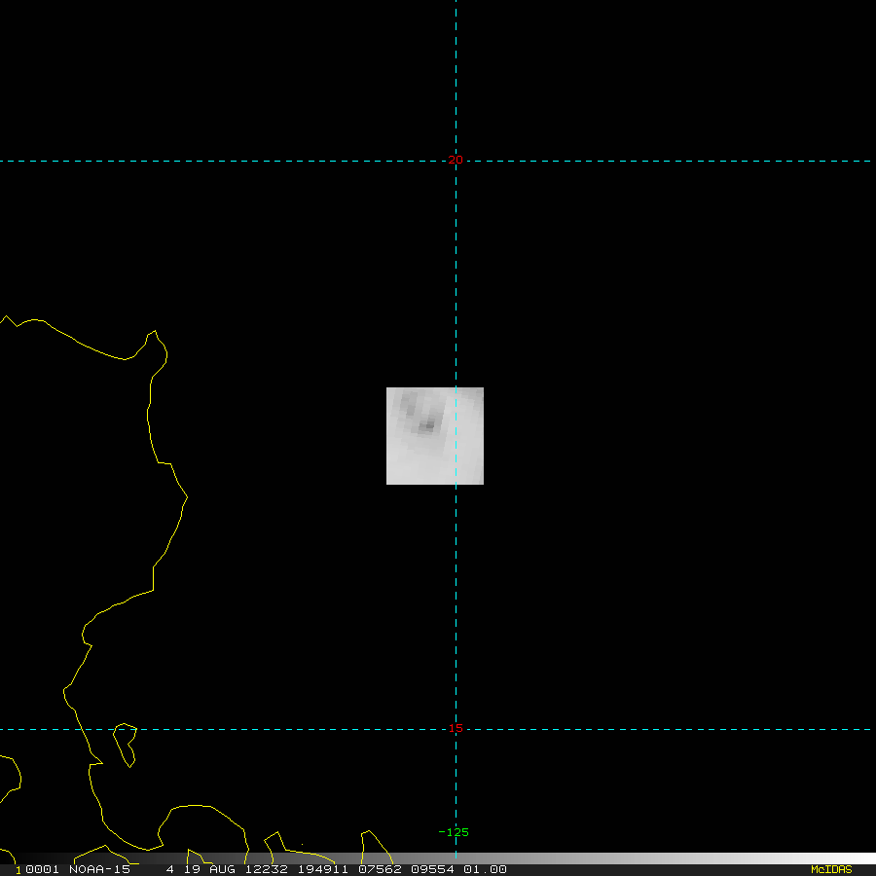Click the 01.00 resolution value

coord(485,869)
